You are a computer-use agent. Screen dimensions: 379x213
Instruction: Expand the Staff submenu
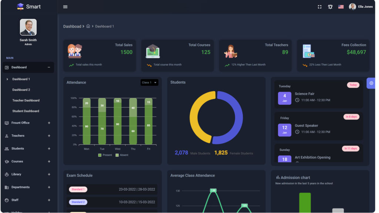tap(49, 200)
